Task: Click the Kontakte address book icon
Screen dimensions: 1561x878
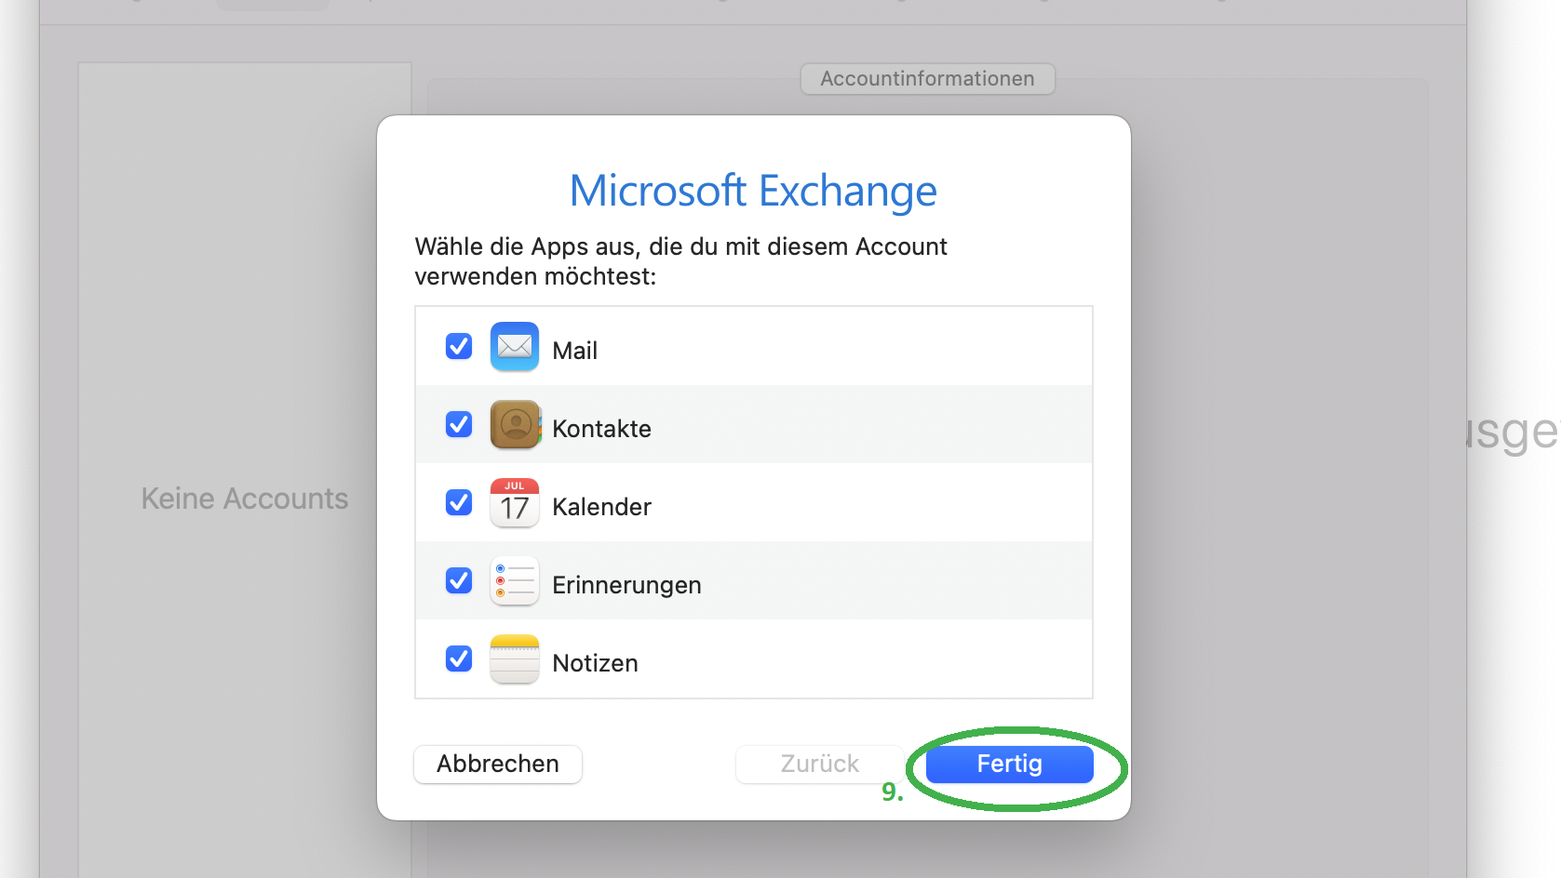Action: pyautogui.click(x=514, y=425)
